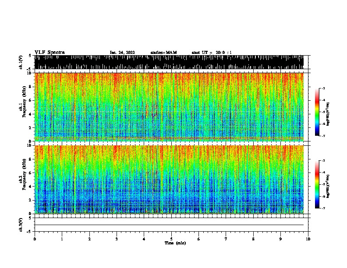Click time axis tick label '4'
347x268 pixels.
click(144, 239)
